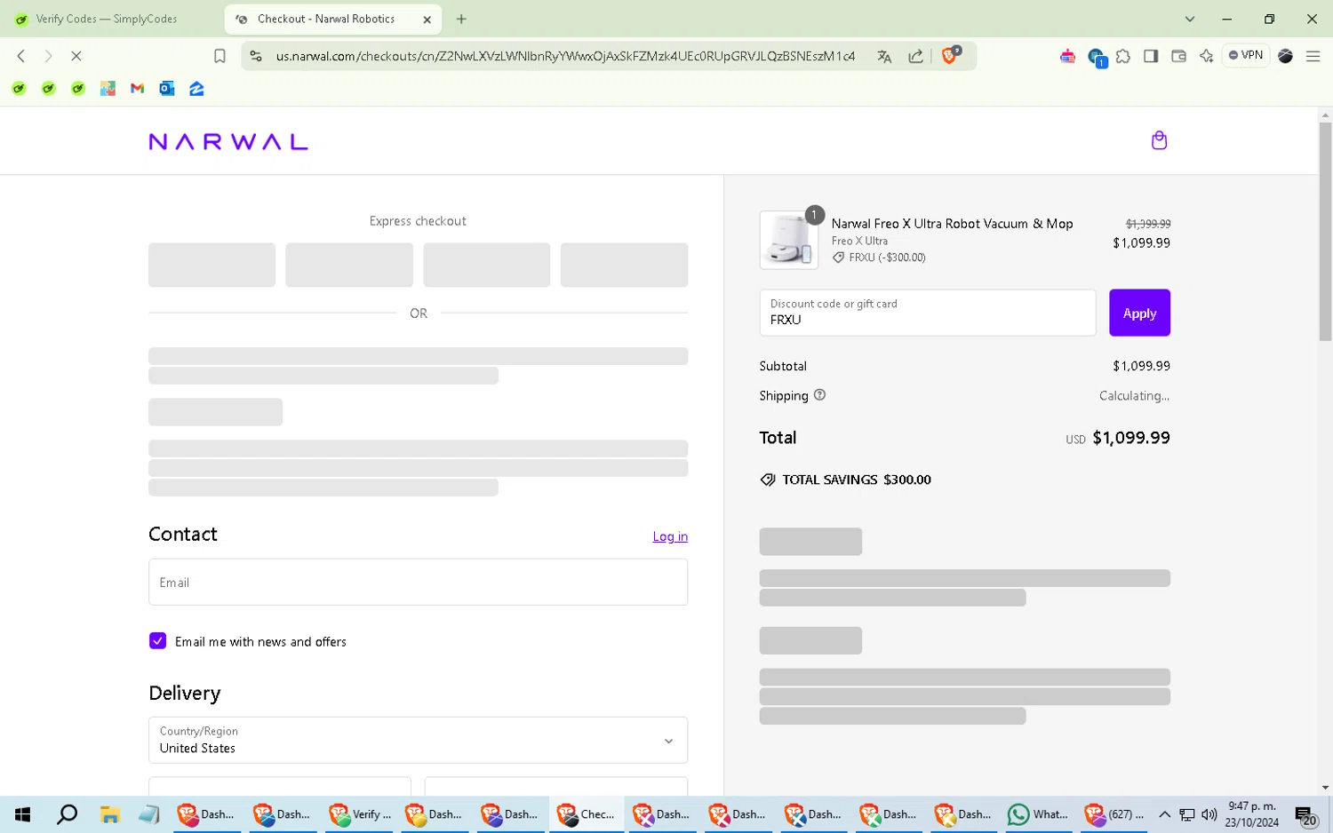Screen dimensions: 1333x833
Task: Open the VPN button
Action: [x=1246, y=55]
